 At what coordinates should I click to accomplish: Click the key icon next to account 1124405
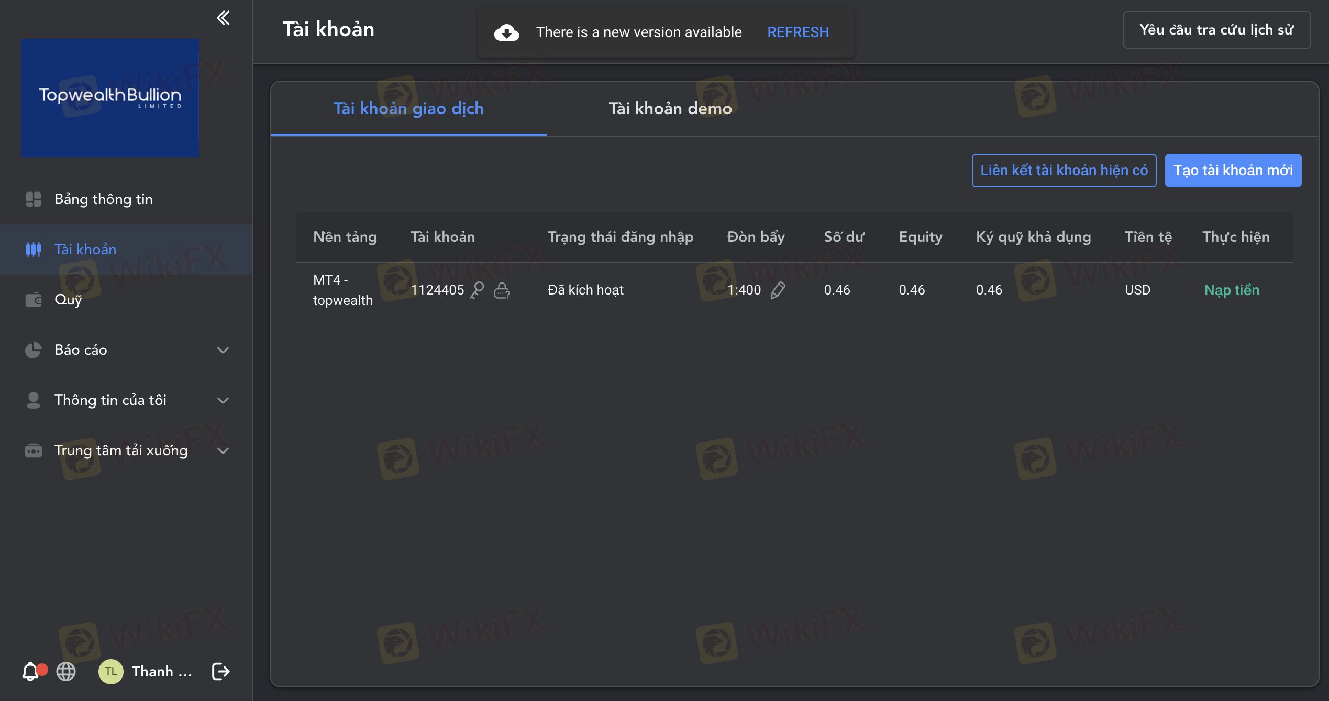pos(477,290)
